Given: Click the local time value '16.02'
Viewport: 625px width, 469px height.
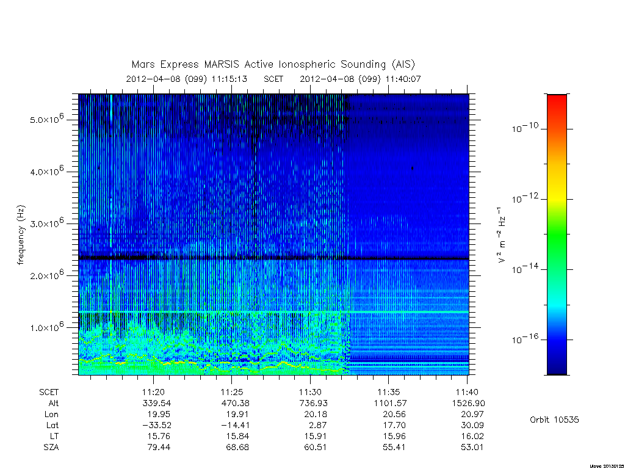Looking at the screenshot, I should [472, 436].
